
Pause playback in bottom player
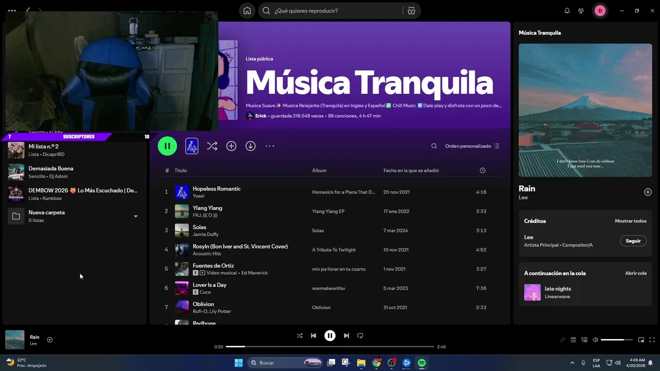(330, 335)
